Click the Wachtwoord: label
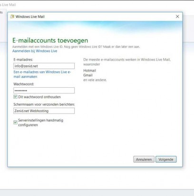This screenshot has width=194, height=196. (24, 84)
